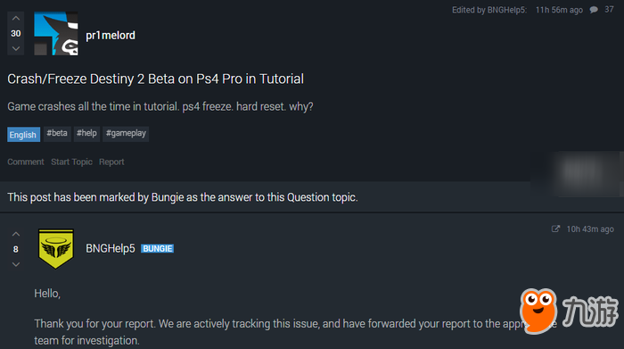Viewport: 624px width, 349px height.
Task: Click the 10h 43m ago timestamp
Action: click(590, 229)
